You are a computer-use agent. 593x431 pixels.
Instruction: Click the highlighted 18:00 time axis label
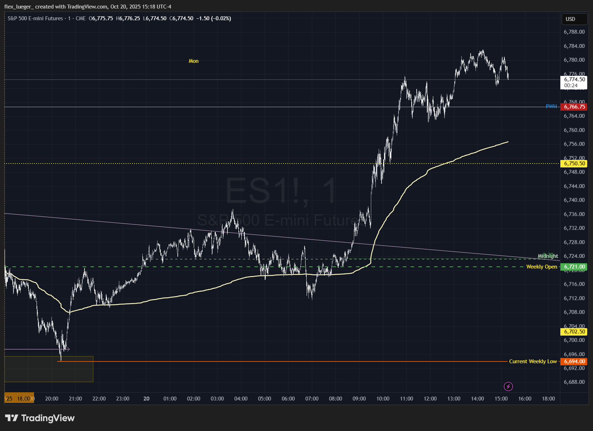click(23, 399)
